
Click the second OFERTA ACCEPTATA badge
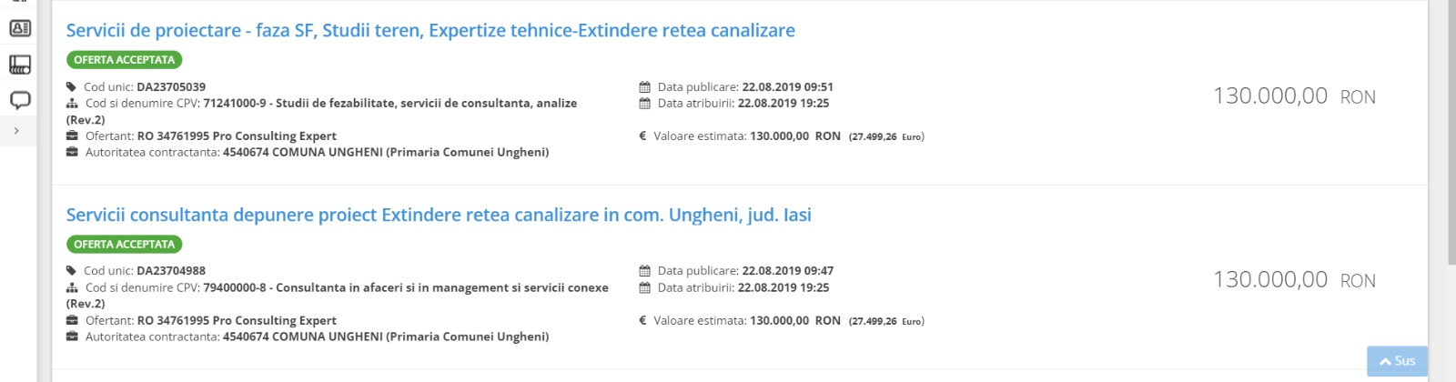[x=124, y=244]
